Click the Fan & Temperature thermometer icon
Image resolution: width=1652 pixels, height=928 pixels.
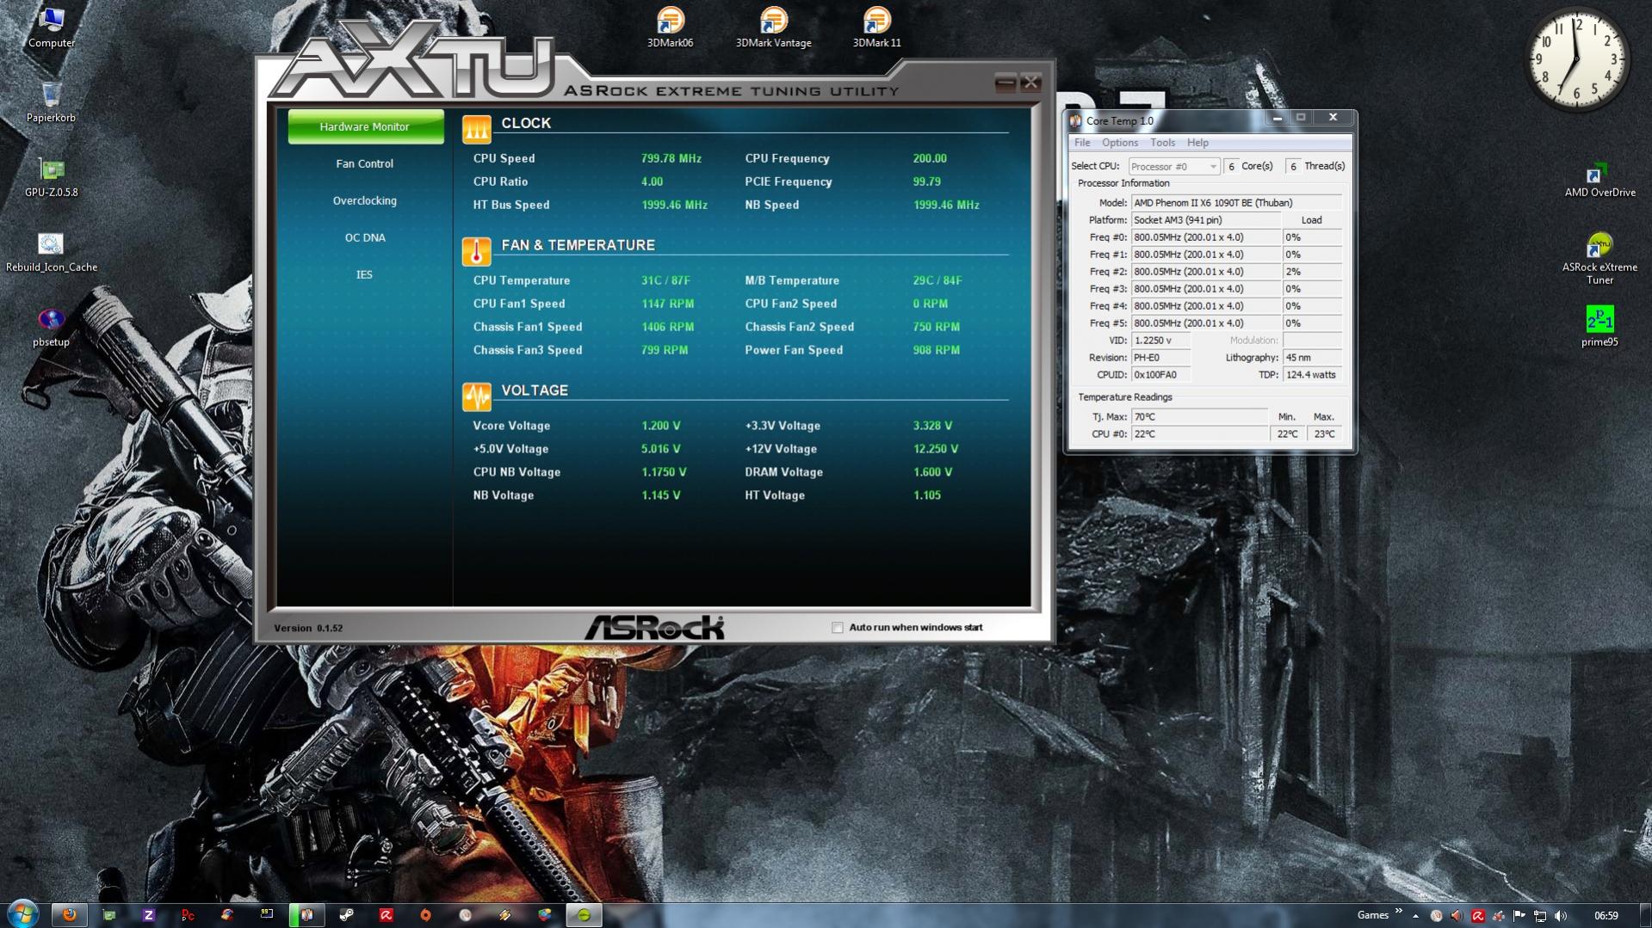point(476,250)
